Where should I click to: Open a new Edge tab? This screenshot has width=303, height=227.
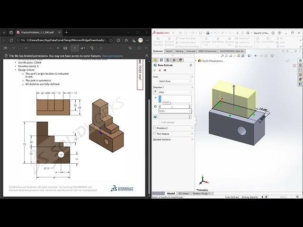(x=66, y=33)
